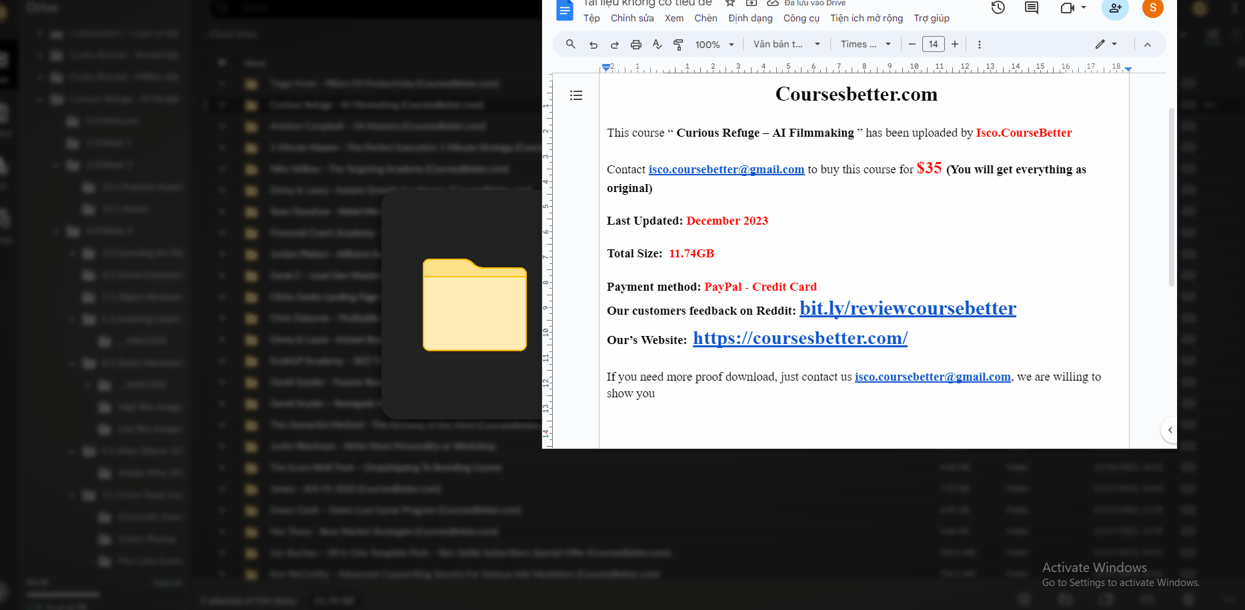Open the Chỉnh sửa menu
The image size is (1245, 610).
click(632, 18)
